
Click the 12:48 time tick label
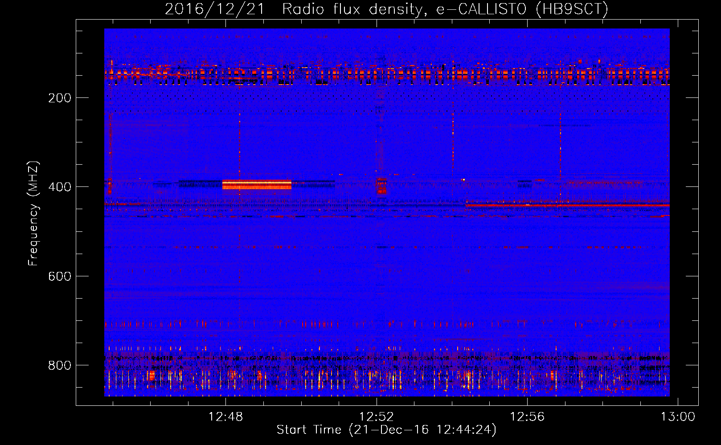click(x=225, y=417)
